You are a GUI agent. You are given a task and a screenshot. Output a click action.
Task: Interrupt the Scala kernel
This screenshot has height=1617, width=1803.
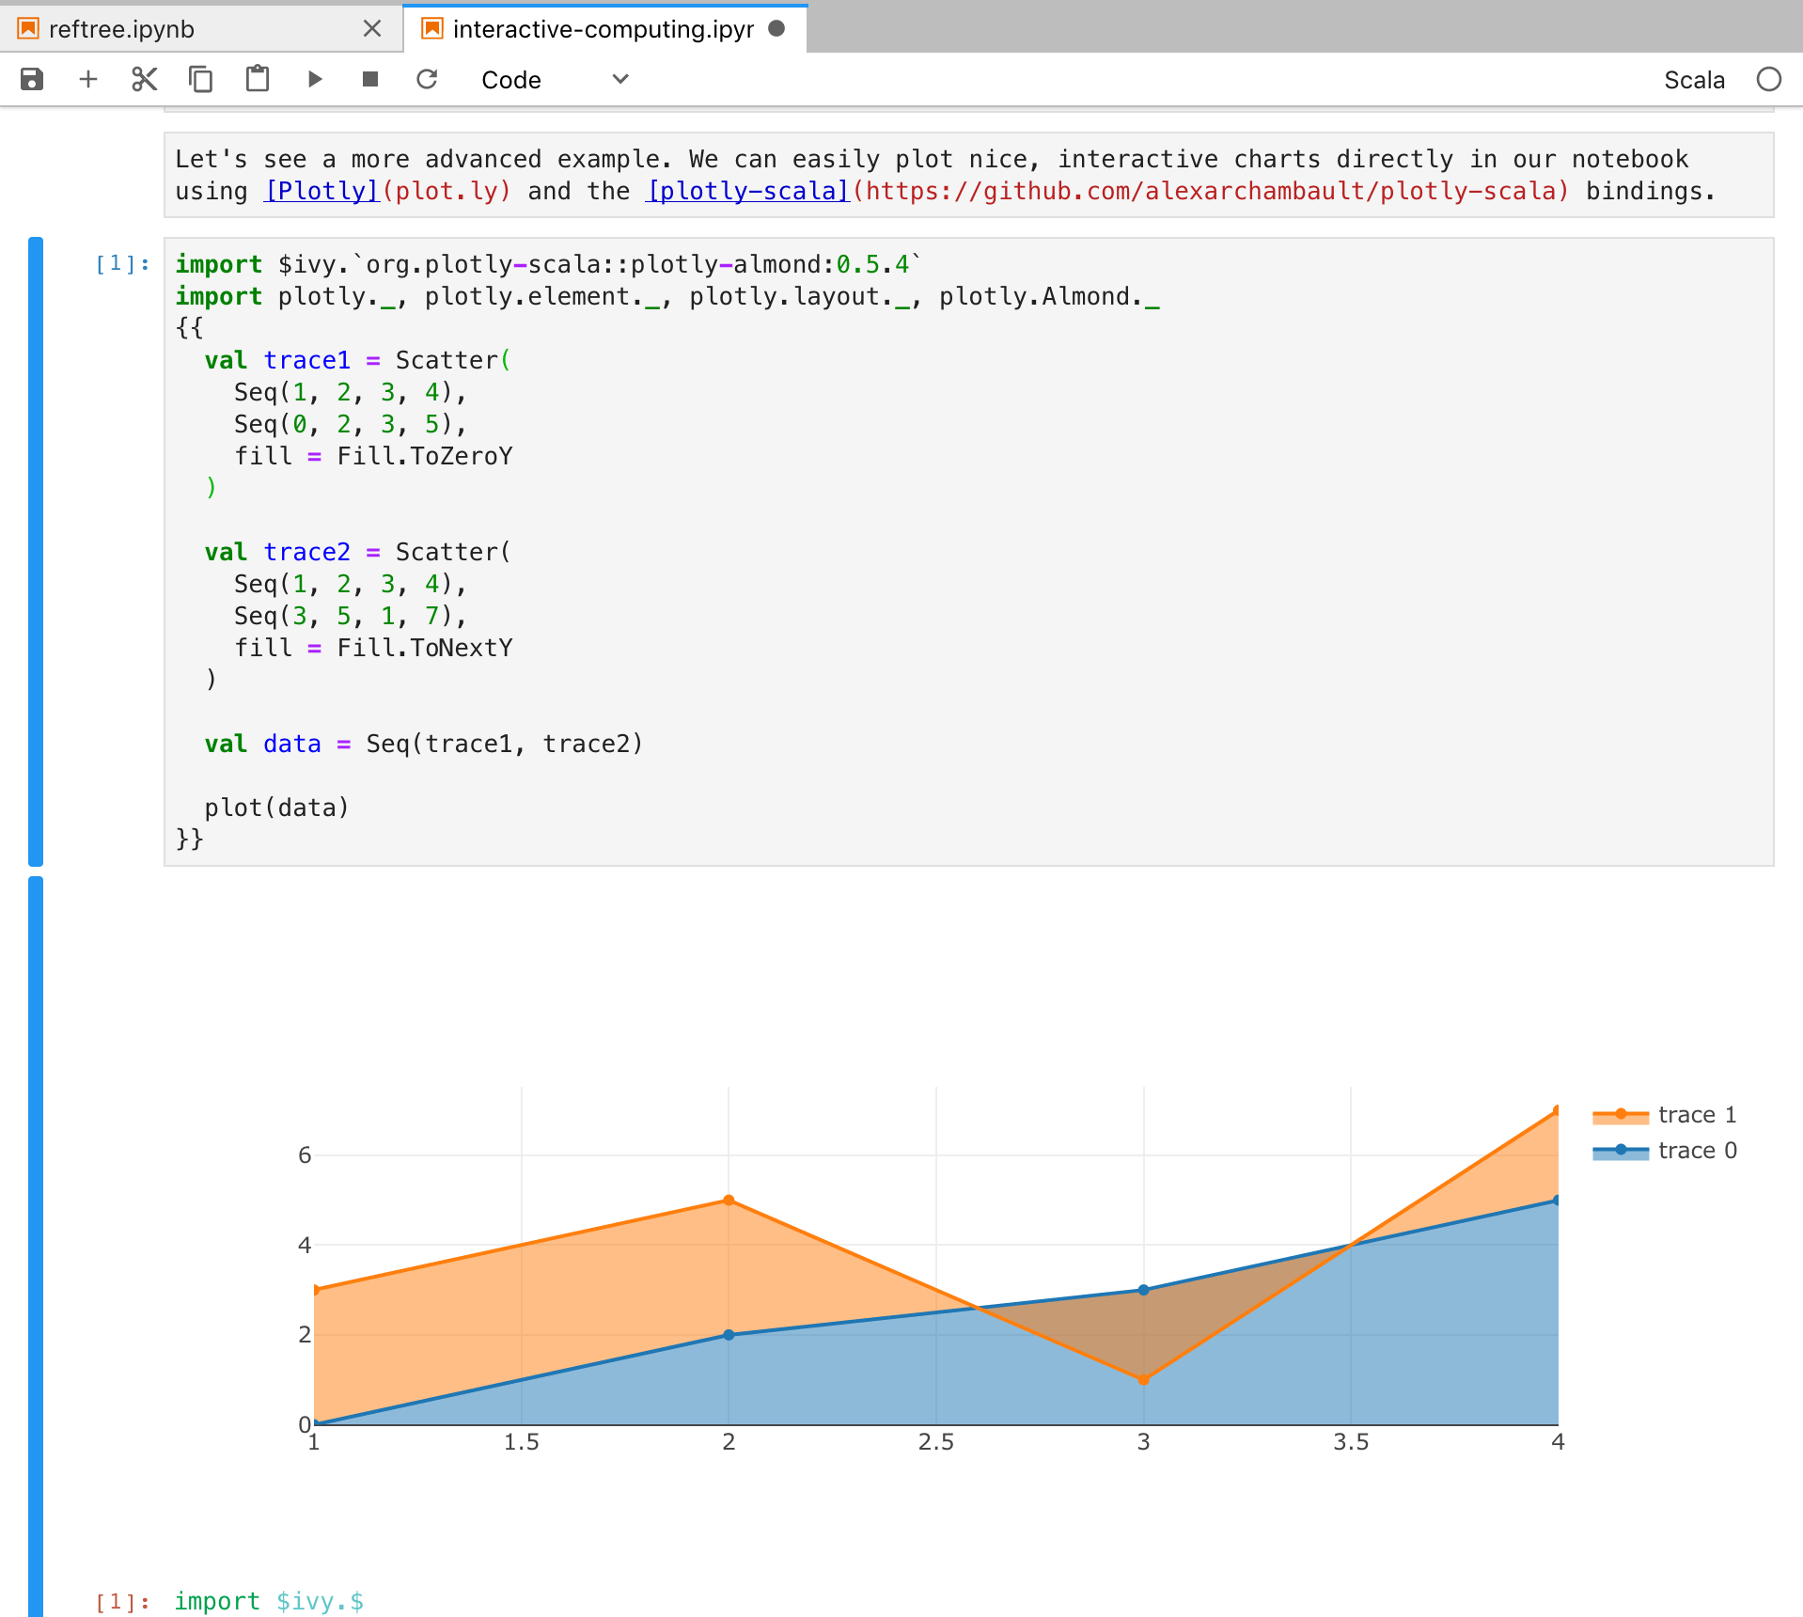369,79
